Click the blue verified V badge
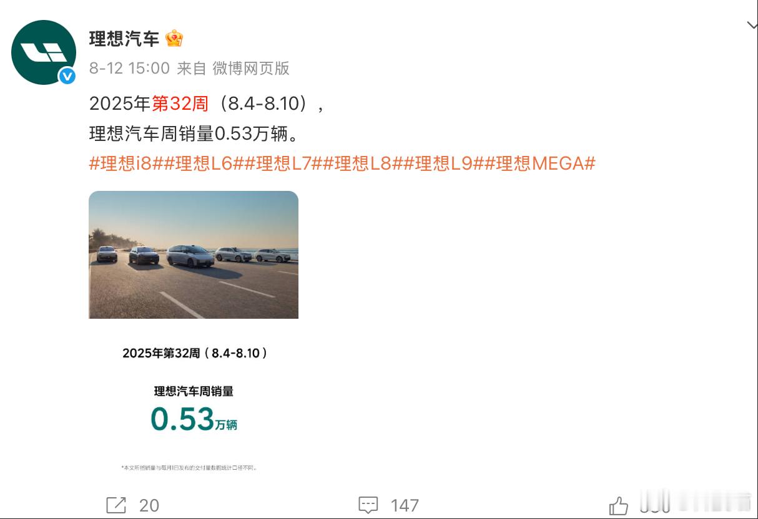Image resolution: width=758 pixels, height=519 pixels. pos(67,76)
